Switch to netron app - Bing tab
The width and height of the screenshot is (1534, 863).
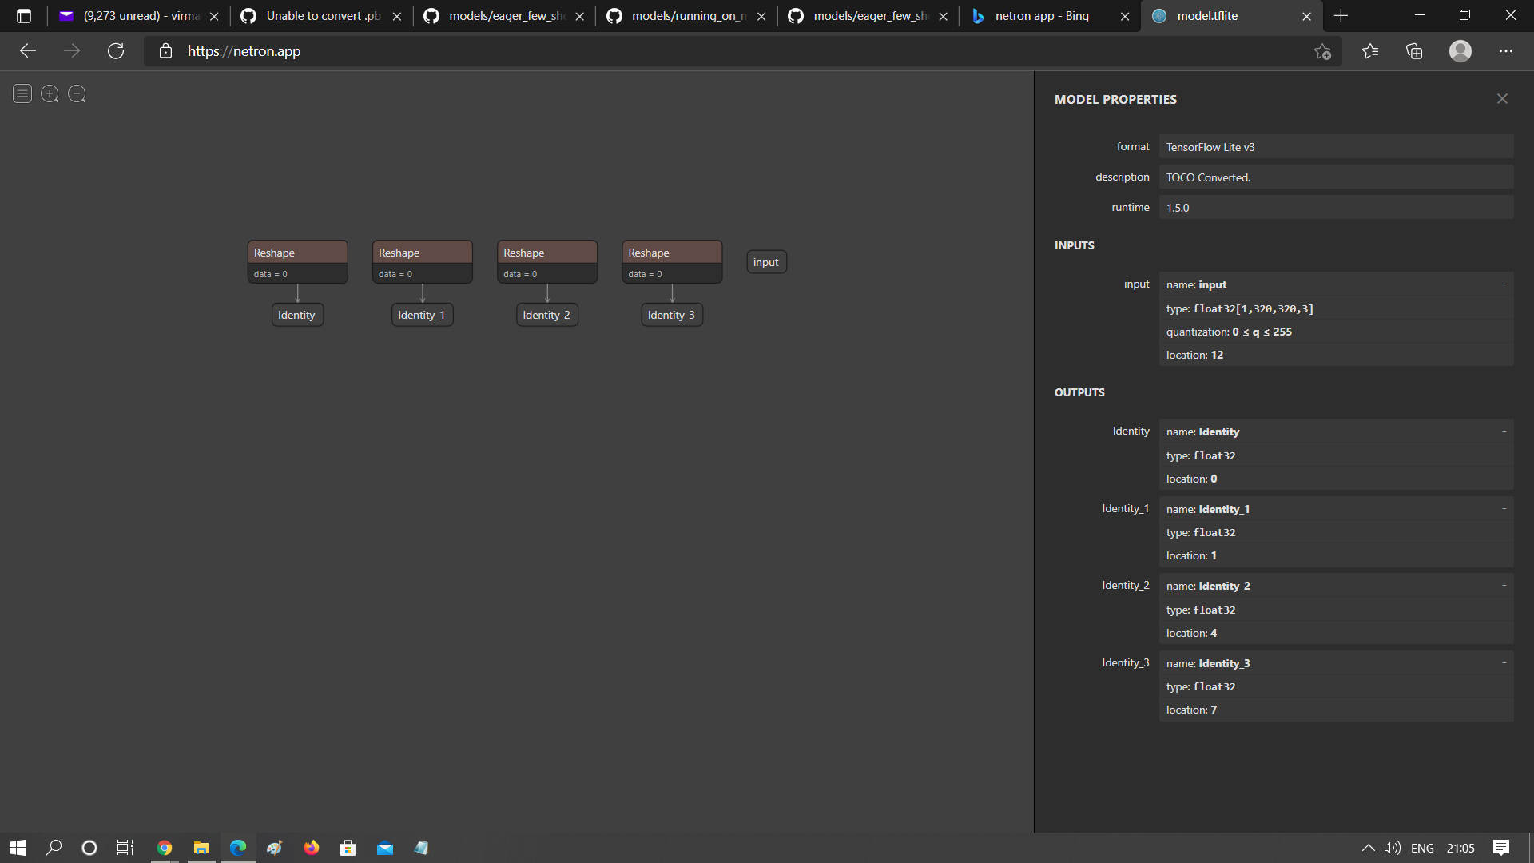(x=1042, y=16)
